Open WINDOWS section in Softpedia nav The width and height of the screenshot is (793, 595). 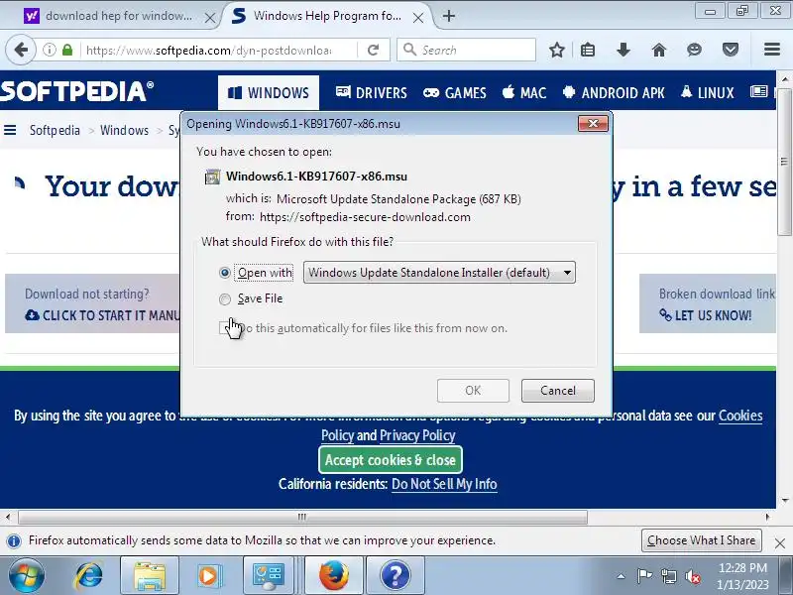point(268,92)
